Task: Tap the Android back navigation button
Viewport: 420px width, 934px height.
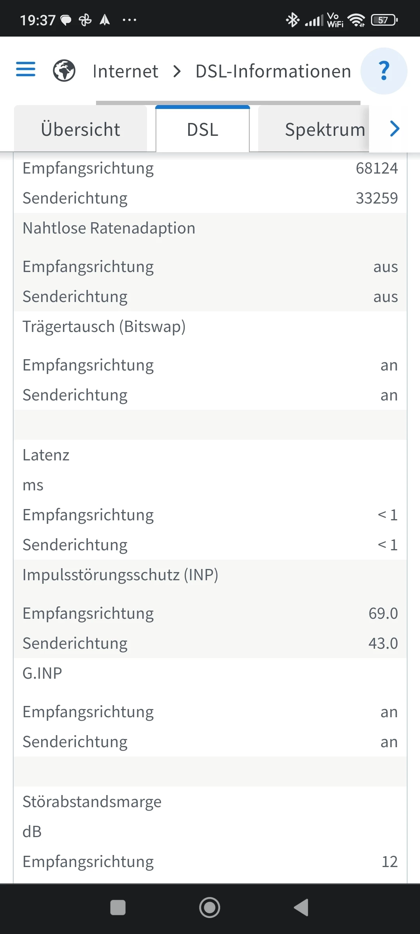Action: pyautogui.click(x=301, y=908)
